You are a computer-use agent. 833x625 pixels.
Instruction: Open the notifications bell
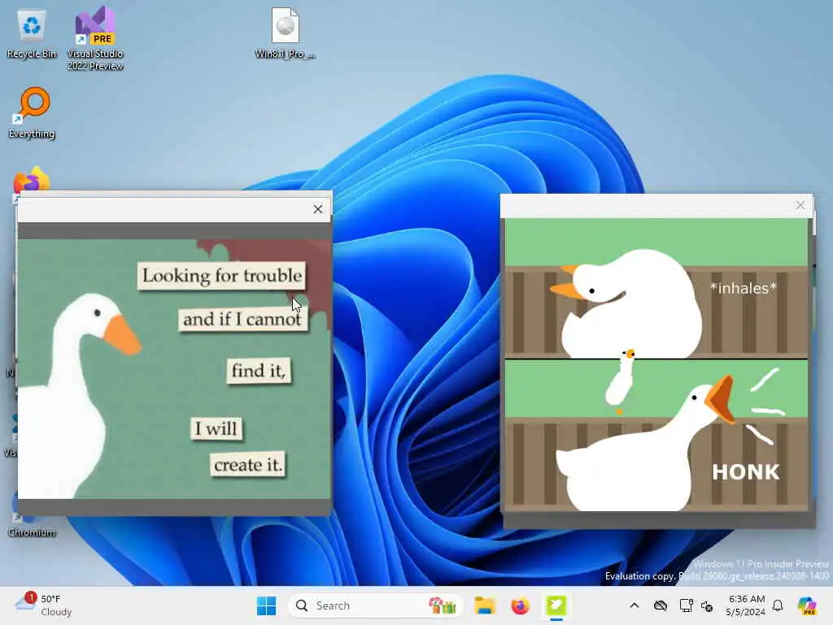pos(778,605)
